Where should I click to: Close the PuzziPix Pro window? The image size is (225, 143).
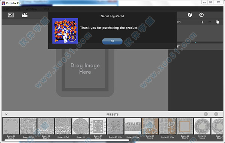click(218, 2)
